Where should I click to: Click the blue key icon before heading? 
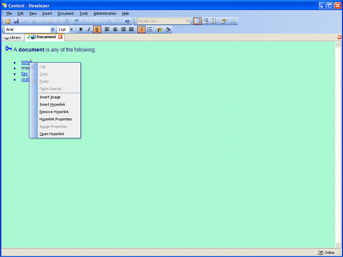[x=9, y=49]
